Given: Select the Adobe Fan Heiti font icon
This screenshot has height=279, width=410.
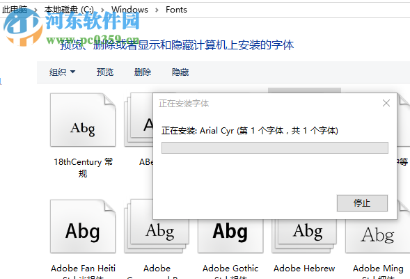Looking at the screenshot, I should (83, 226).
